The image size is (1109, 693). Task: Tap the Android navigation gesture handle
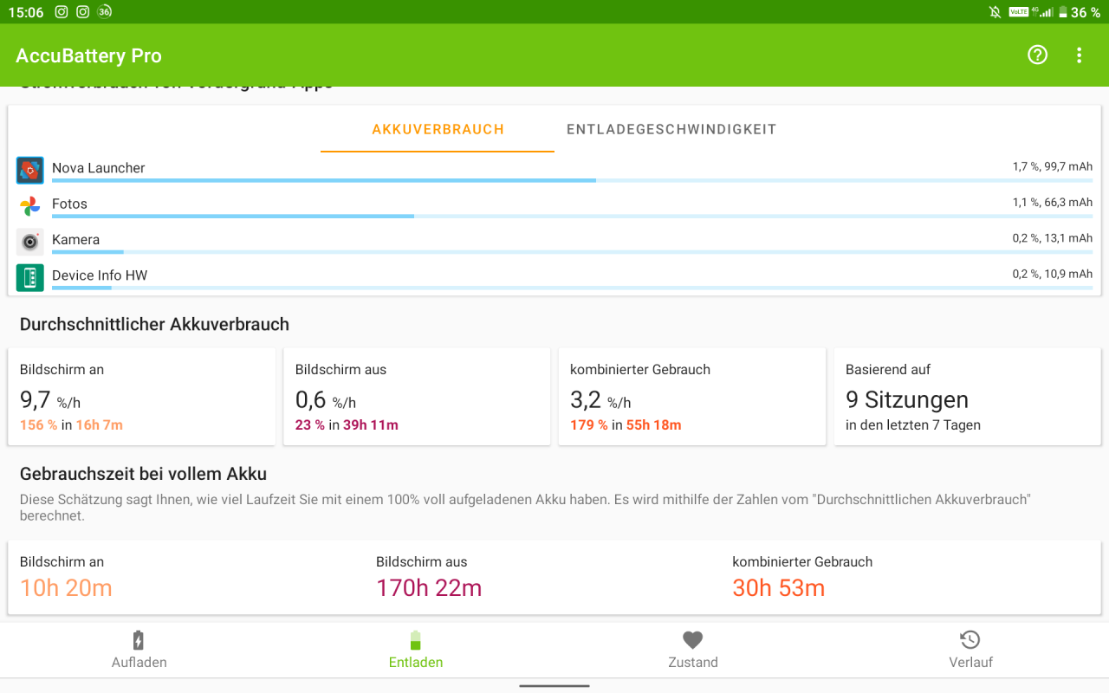click(x=554, y=685)
